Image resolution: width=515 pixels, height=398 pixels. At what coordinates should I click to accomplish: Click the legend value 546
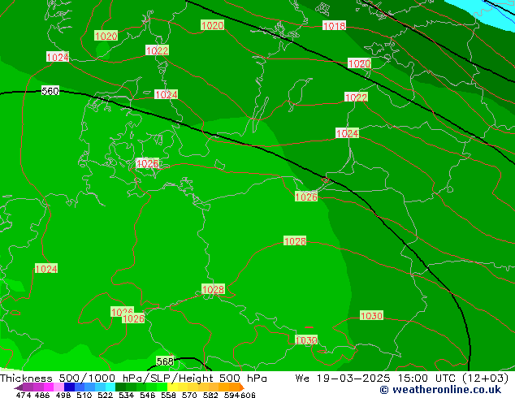point(148,395)
